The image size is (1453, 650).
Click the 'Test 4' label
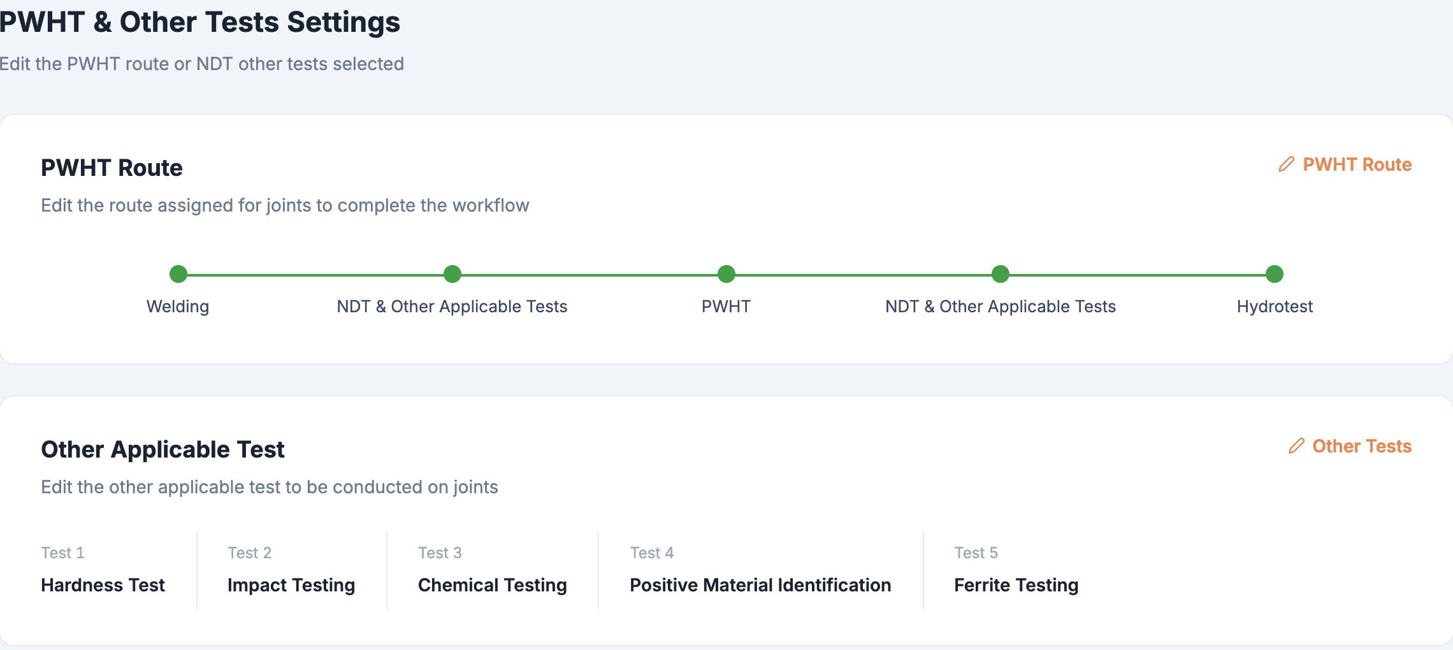[x=652, y=552]
